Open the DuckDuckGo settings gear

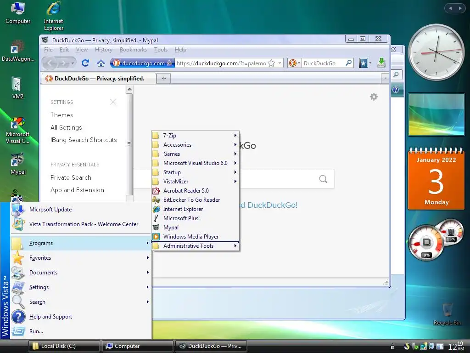pos(374,97)
